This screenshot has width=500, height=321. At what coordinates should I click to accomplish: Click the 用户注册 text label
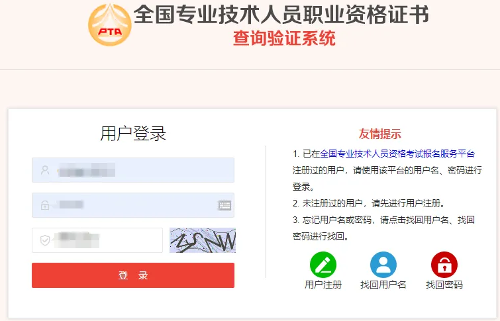coord(323,285)
